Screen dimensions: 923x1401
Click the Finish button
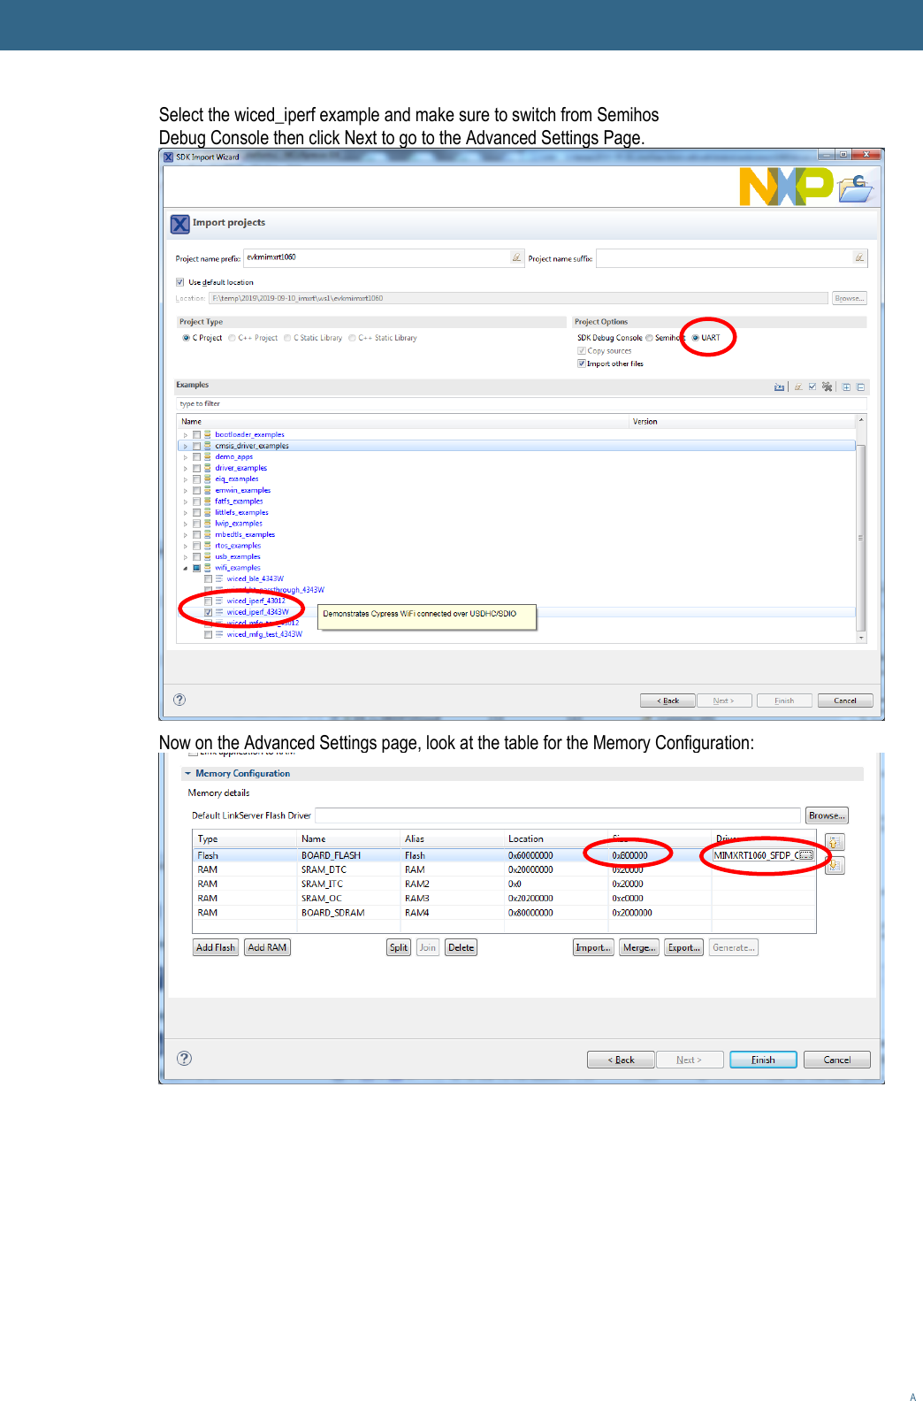point(762,1060)
